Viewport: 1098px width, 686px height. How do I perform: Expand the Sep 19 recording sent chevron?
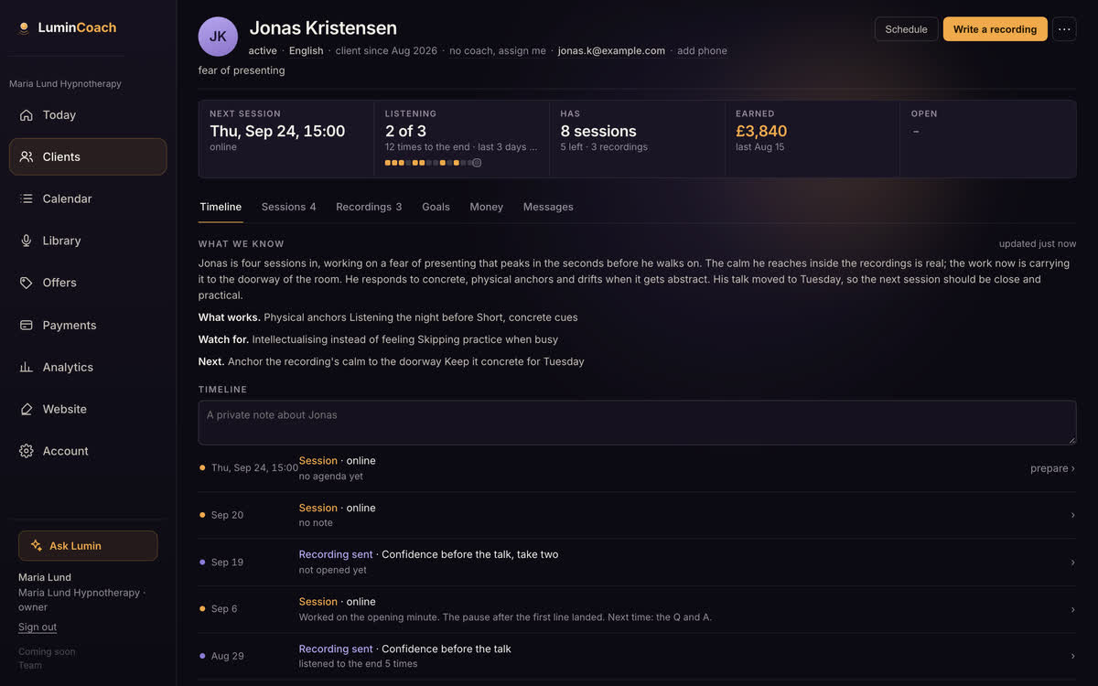1072,563
